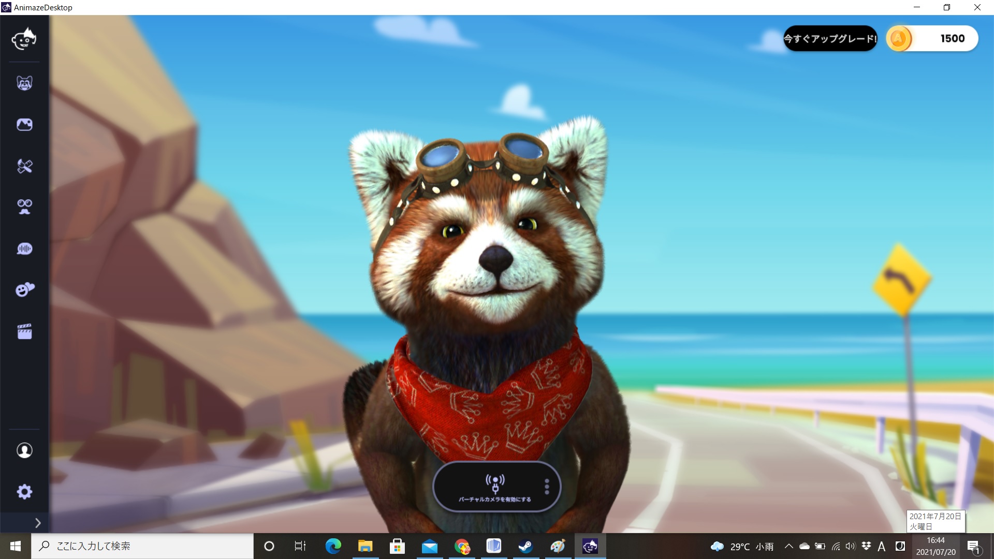Screen dimensions: 994x559
Task: Enable virtual camera (バーチャルカメラを有効にする)
Action: tap(495, 488)
